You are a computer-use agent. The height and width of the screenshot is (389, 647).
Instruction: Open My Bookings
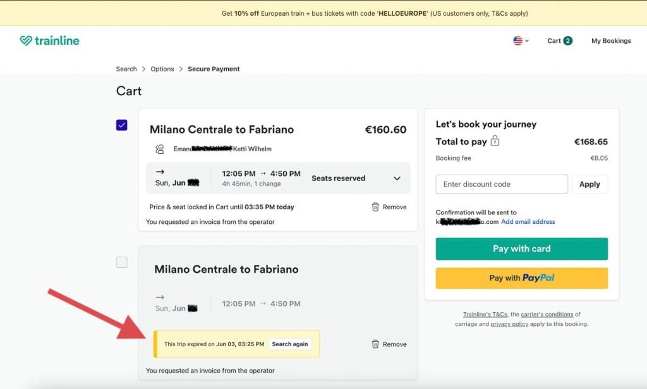pos(610,40)
